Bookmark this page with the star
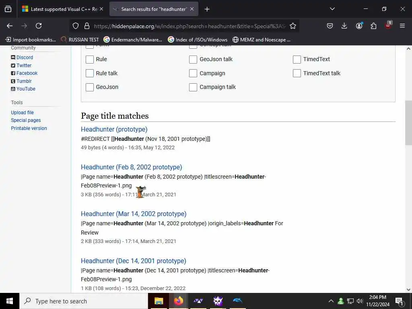The width and height of the screenshot is (412, 309). click(293, 26)
